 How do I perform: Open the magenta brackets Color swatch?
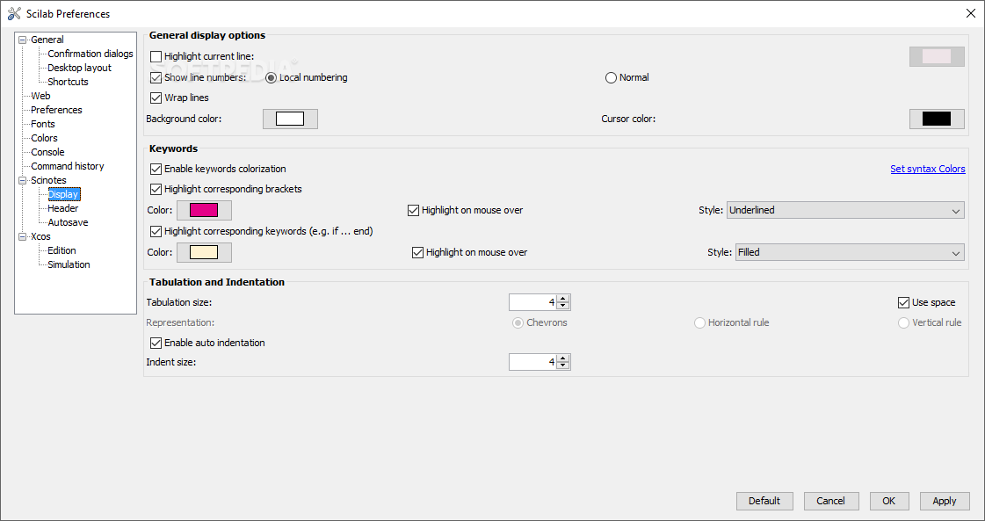204,210
